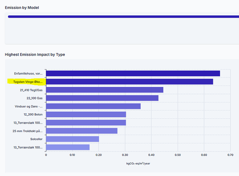The image size is (239, 176).
Task: Select the Solceller label
Action: pos(36,139)
